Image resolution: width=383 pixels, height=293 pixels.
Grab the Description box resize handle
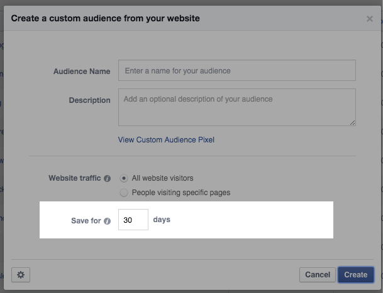pos(352,122)
